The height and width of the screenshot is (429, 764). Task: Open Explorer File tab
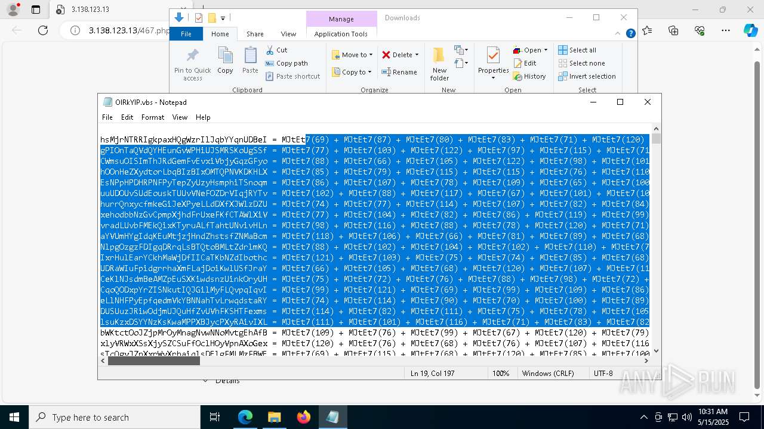[x=186, y=34]
